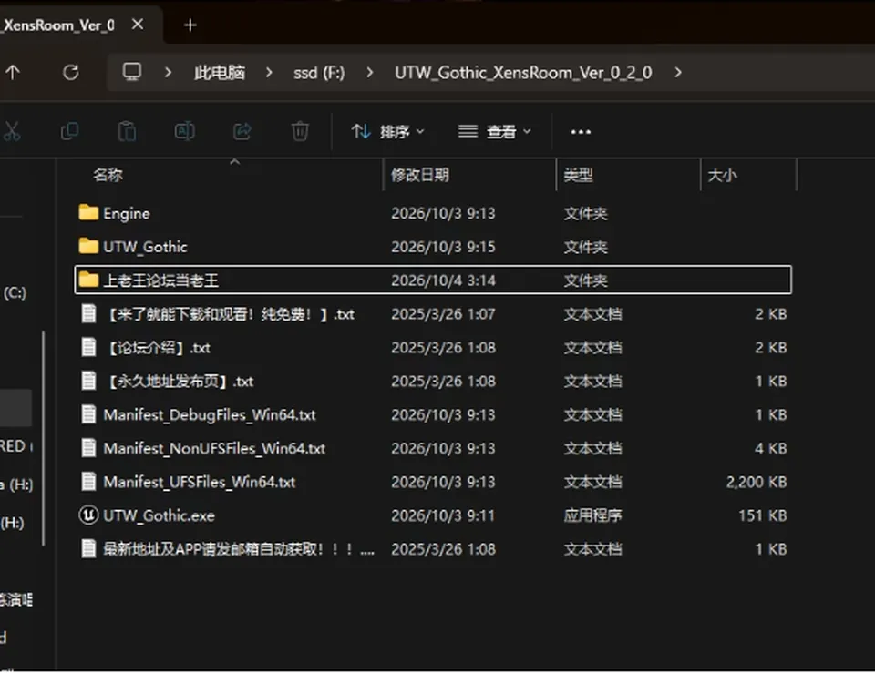Click the computer monitor icon in address bar

point(132,72)
